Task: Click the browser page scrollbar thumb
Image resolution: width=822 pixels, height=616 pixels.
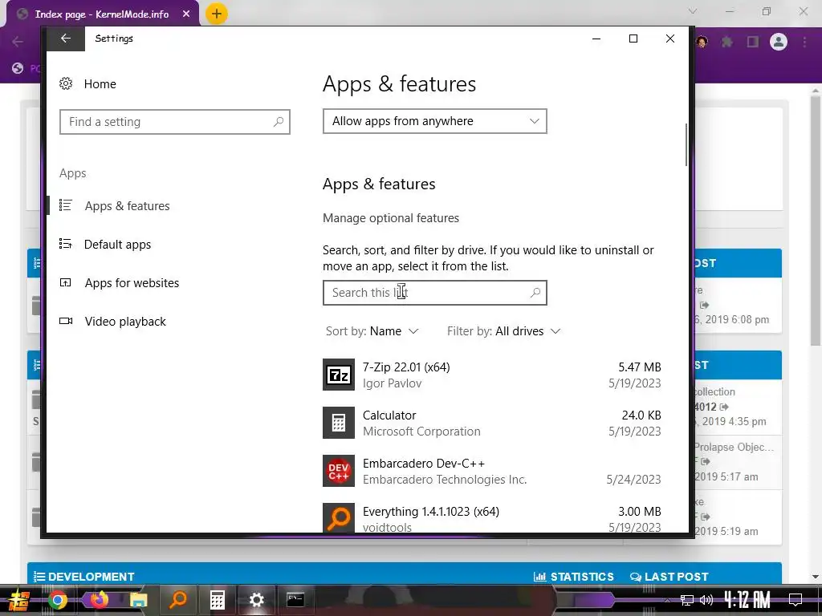Action: (x=816, y=220)
